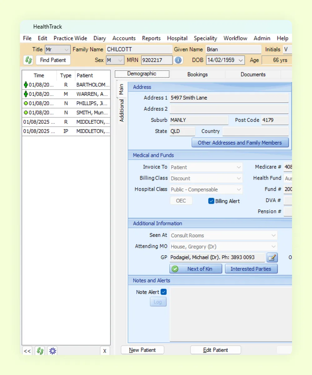Click the Notes and Alerts text area
The width and height of the screenshot is (312, 375).
click(x=231, y=314)
